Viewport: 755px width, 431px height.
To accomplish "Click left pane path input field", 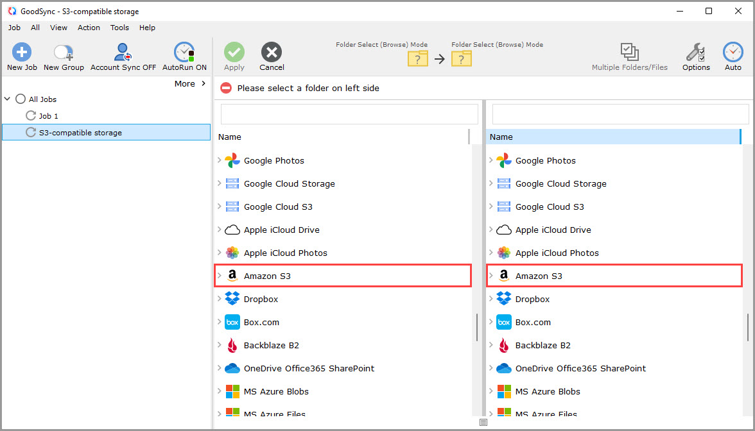I will click(349, 114).
